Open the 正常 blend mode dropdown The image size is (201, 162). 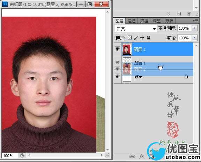(x=136, y=29)
